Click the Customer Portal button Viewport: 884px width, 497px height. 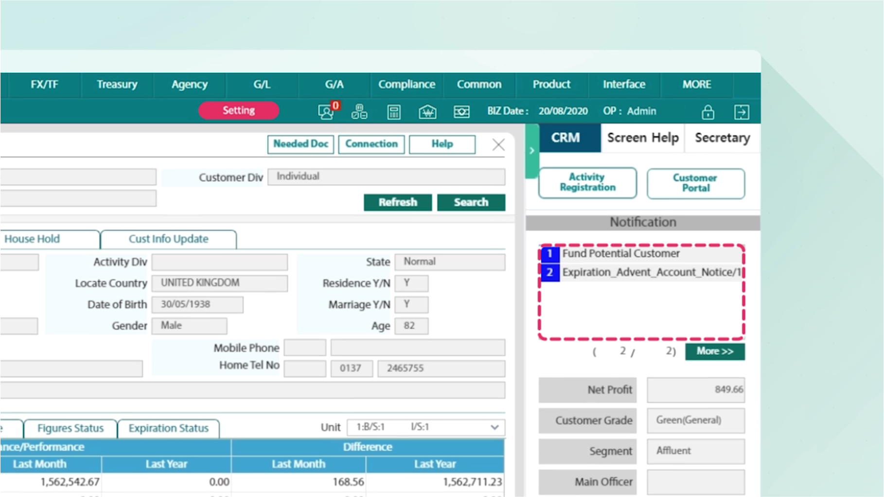tap(696, 183)
